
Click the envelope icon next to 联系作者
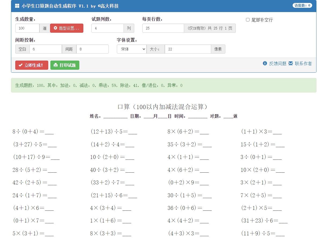(291, 64)
